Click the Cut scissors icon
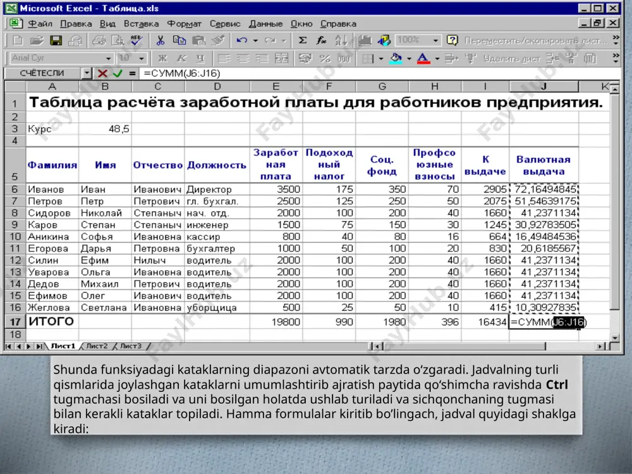This screenshot has width=632, height=474. (161, 40)
